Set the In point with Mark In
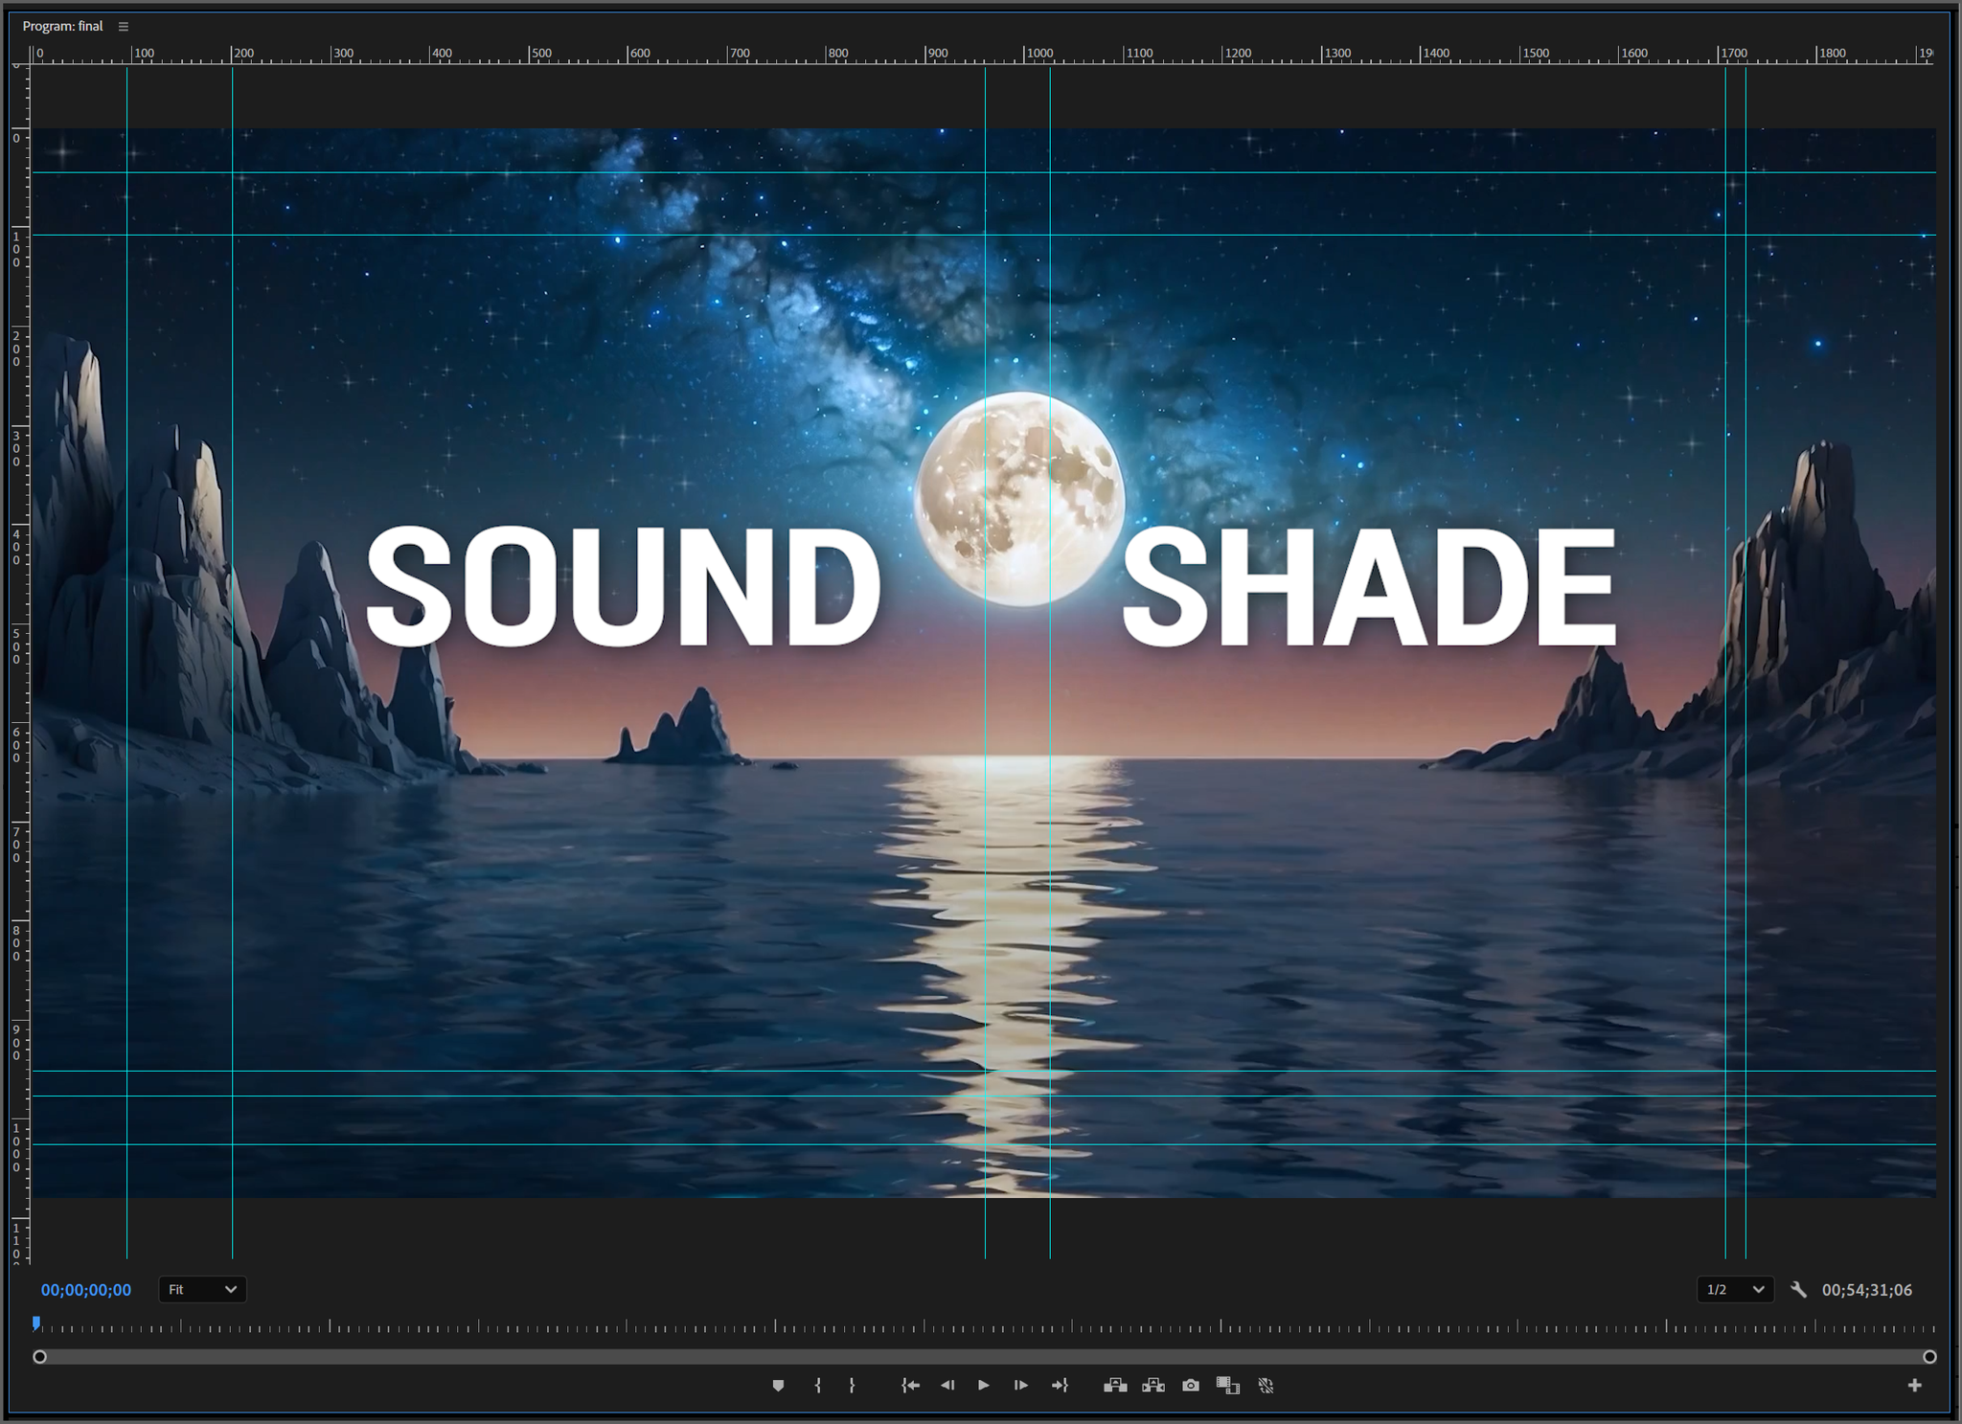 point(817,1385)
